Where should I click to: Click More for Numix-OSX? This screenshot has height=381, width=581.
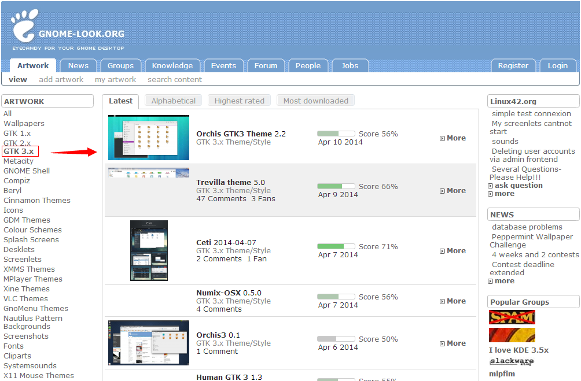pos(453,301)
